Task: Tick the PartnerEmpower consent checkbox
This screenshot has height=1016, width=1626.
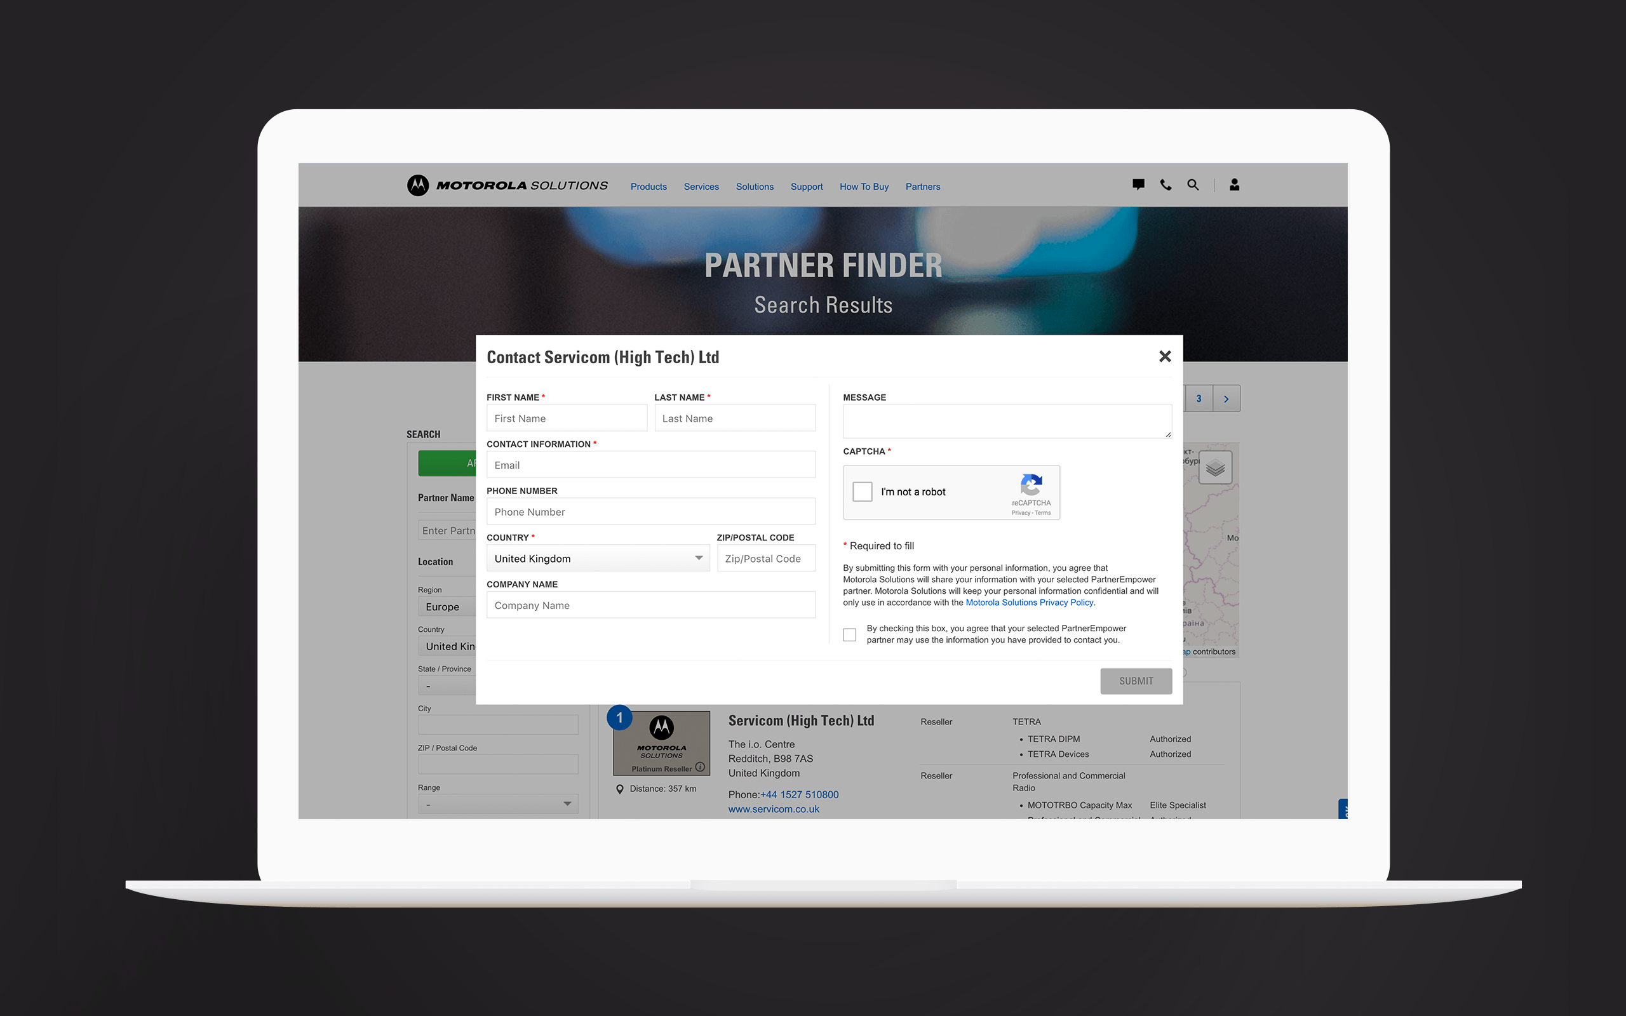Action: pos(850,634)
